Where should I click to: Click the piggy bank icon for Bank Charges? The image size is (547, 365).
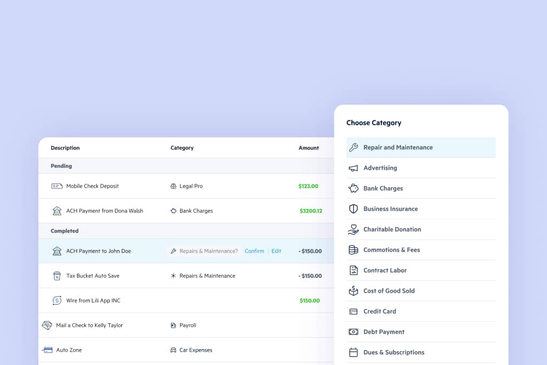click(353, 189)
